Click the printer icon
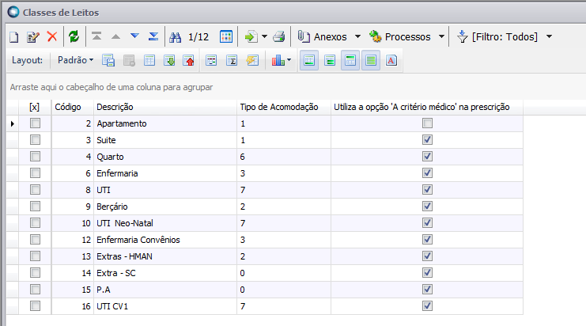This screenshot has width=586, height=326. click(x=279, y=36)
